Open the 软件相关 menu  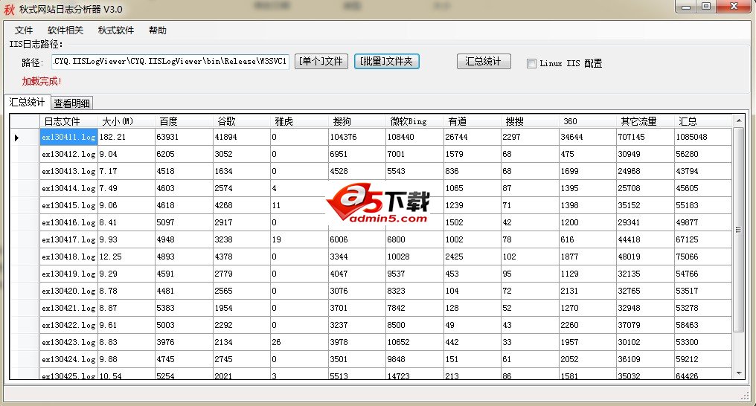tap(65, 30)
